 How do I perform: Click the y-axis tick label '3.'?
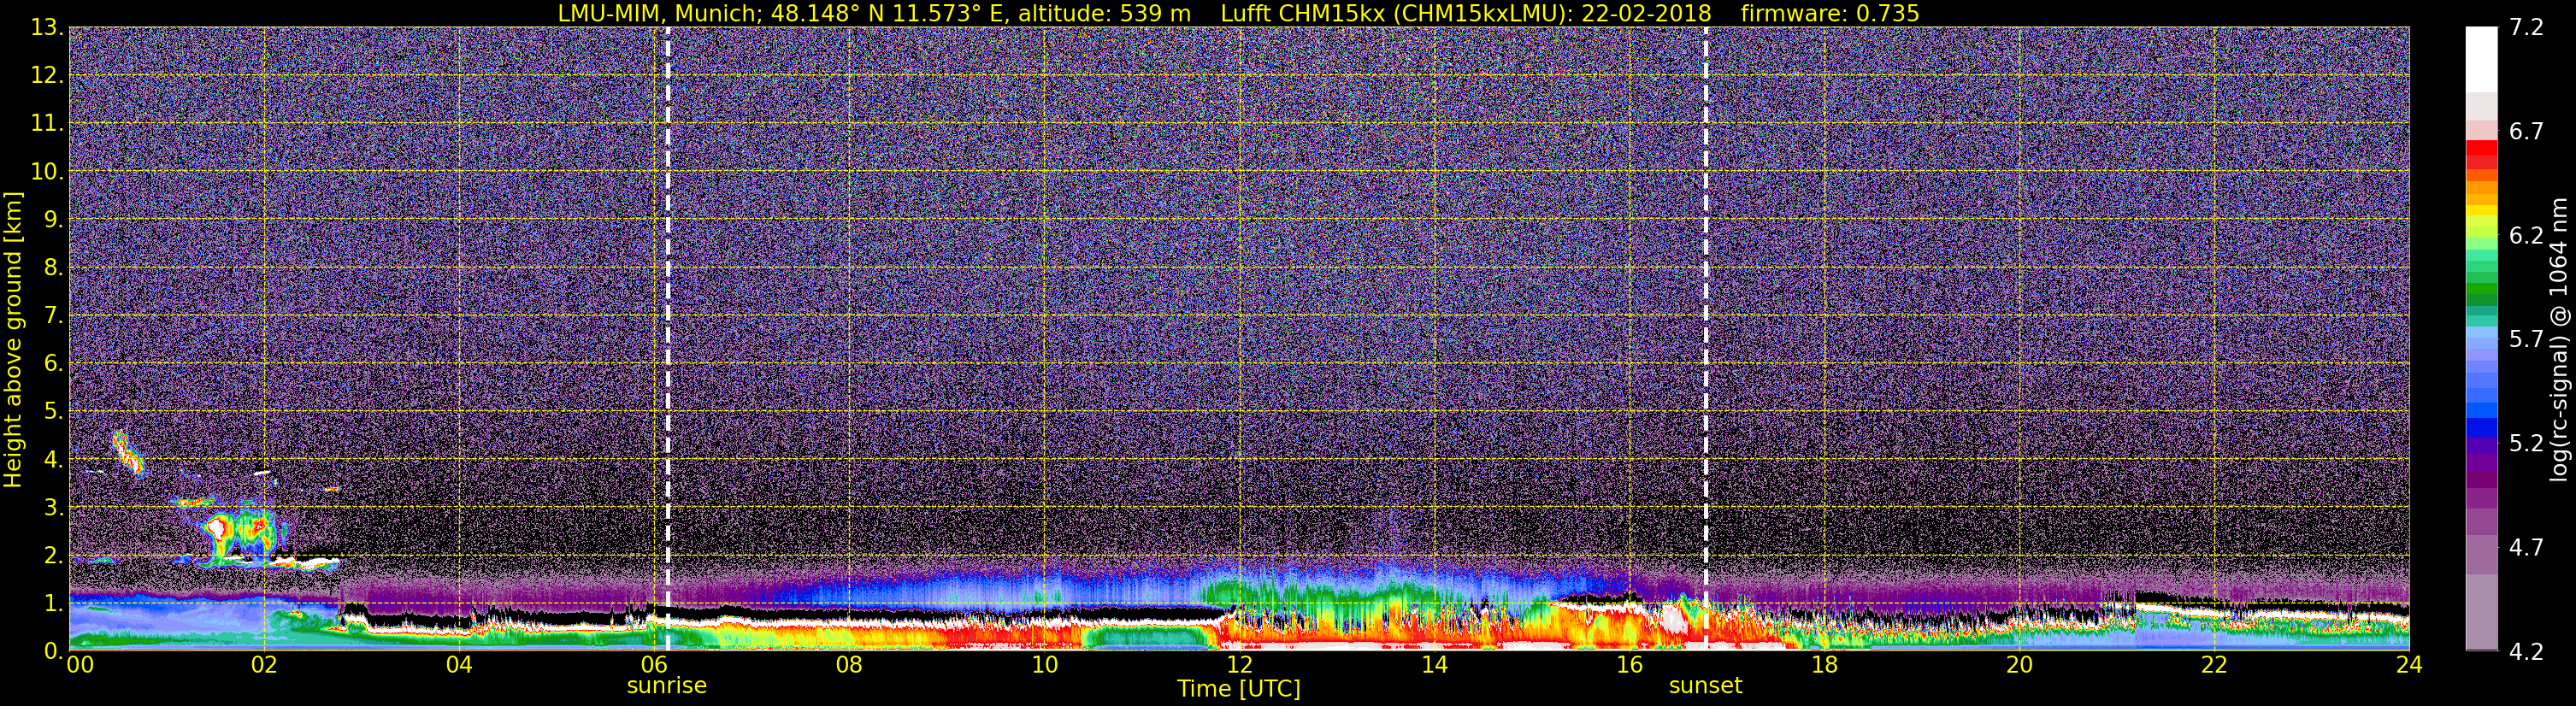pos(53,508)
